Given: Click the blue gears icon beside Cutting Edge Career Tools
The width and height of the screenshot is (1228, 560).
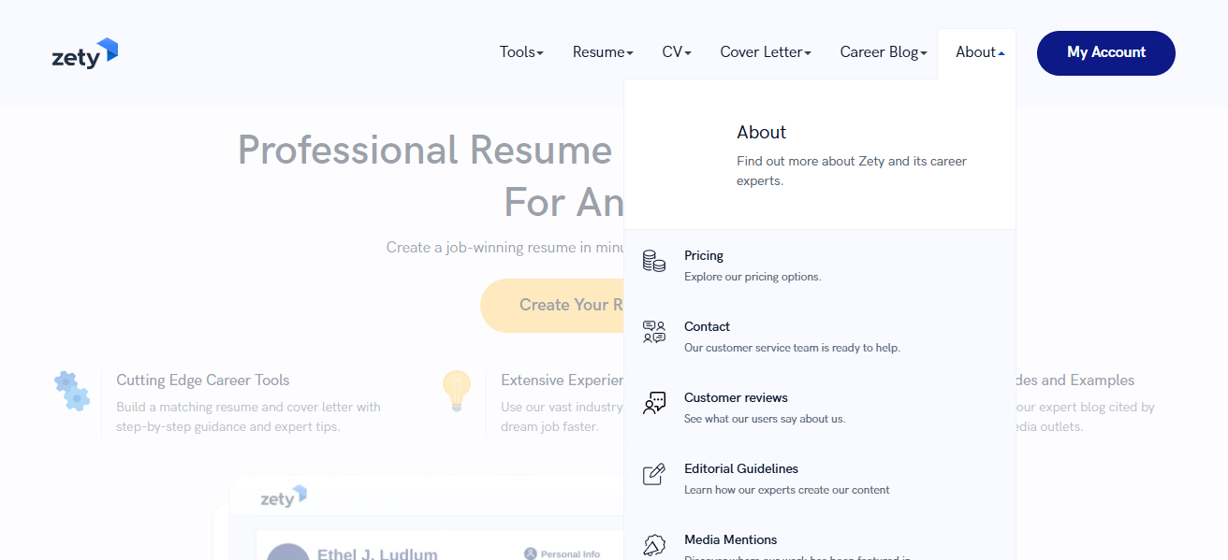Looking at the screenshot, I should click(x=72, y=391).
